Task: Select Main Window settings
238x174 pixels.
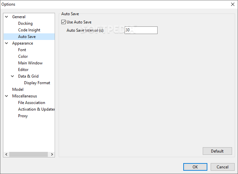Action: coord(30,63)
